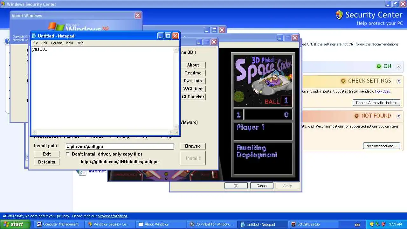Screen dimensions: 407x229
Task: Switch to Windows Security Center taskbar button
Action: [109, 224]
